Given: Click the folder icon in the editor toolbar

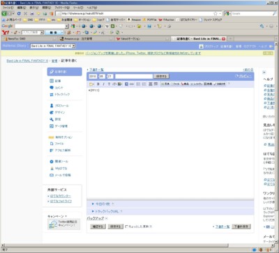Looking at the screenshot, I should click(91, 84).
